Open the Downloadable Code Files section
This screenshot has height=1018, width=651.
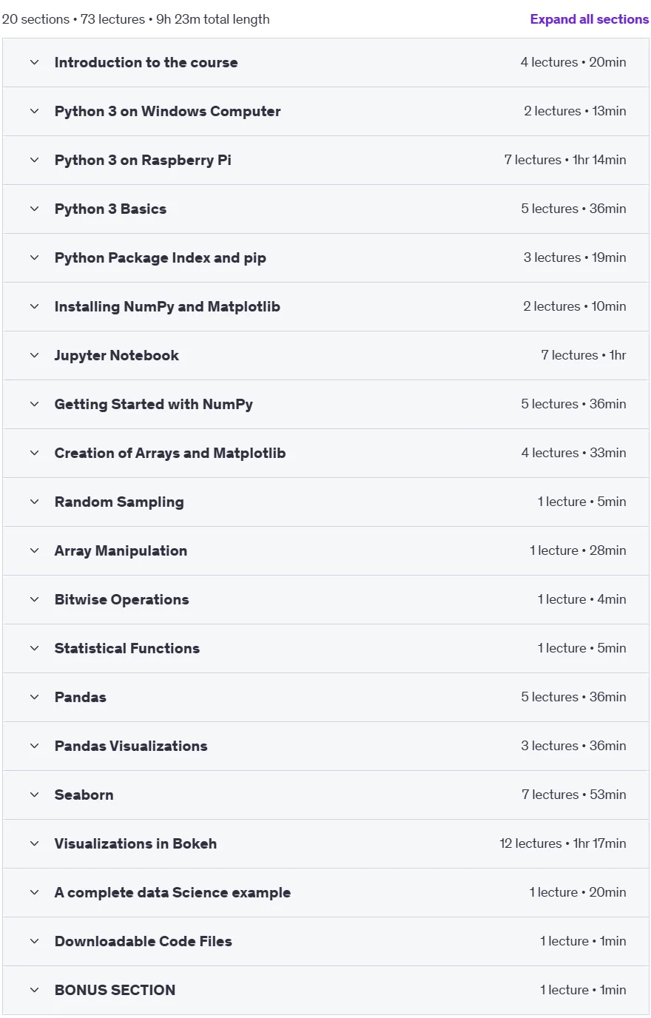pyautogui.click(x=325, y=942)
